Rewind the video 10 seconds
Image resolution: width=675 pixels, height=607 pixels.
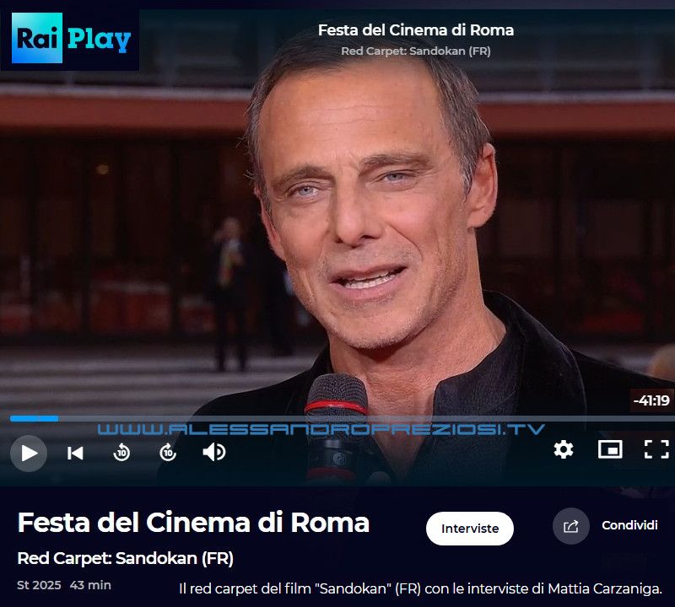[x=121, y=453]
